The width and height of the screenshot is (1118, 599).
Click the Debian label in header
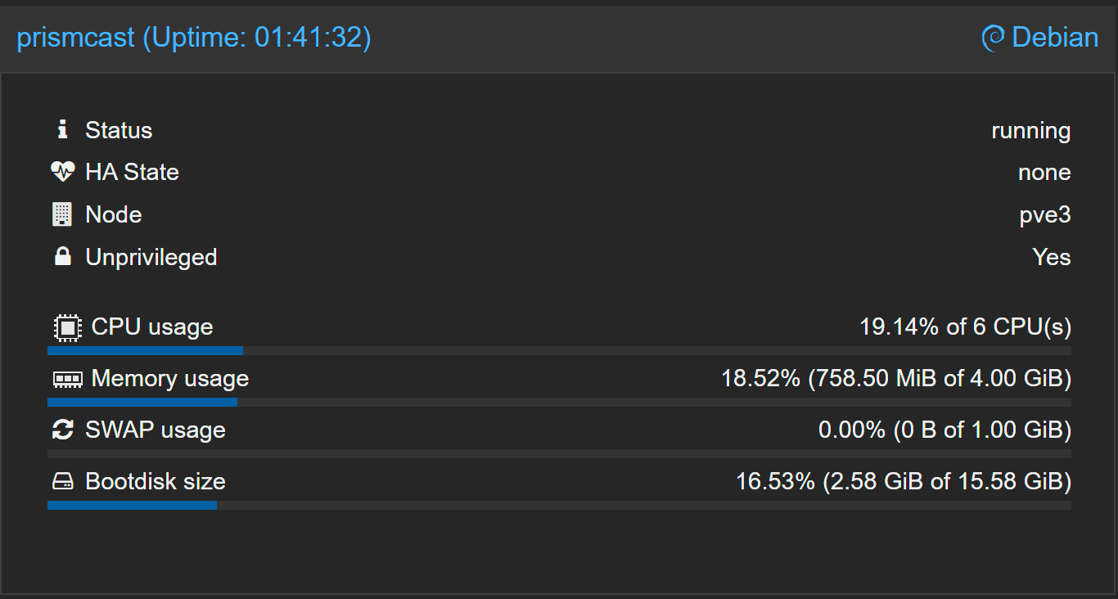(1055, 38)
